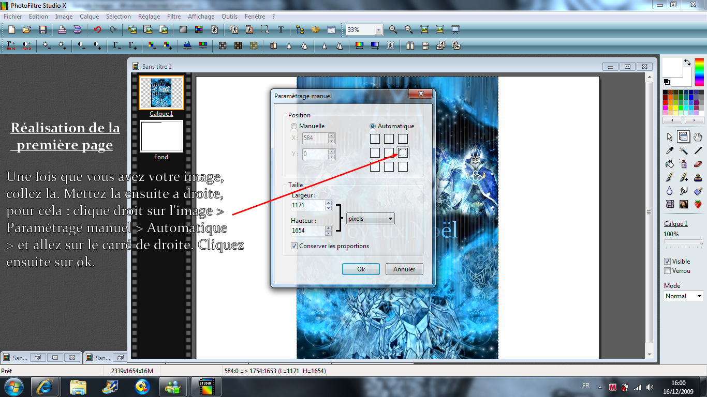Select the Paintbrush tool

click(670, 177)
